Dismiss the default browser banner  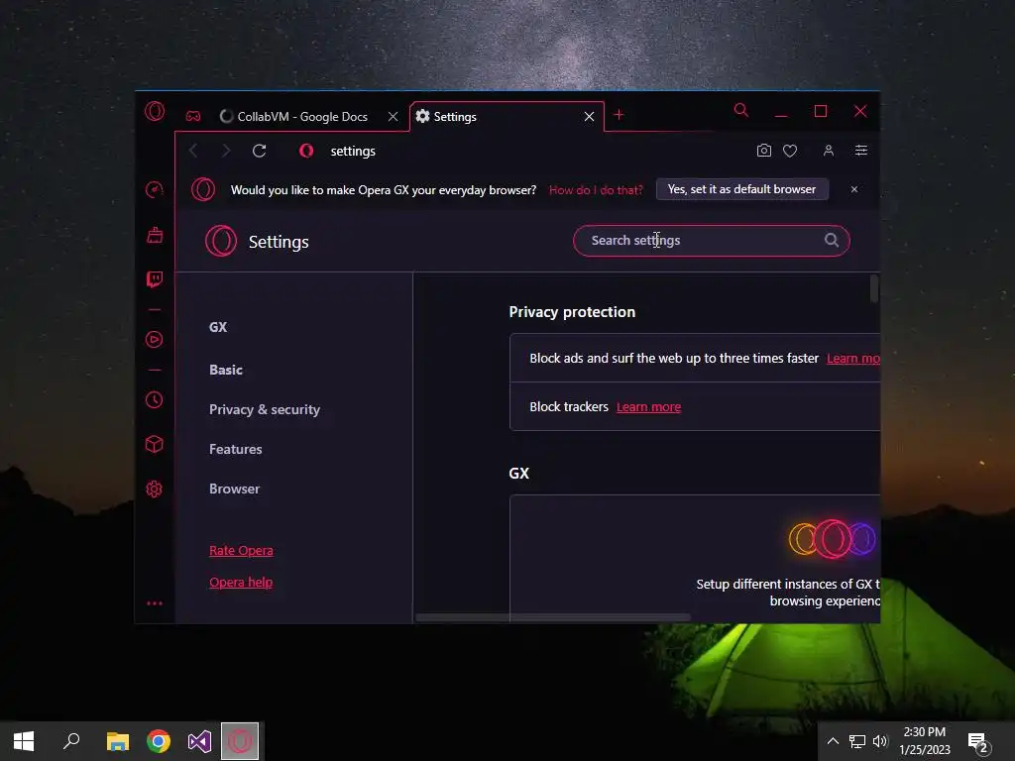854,189
